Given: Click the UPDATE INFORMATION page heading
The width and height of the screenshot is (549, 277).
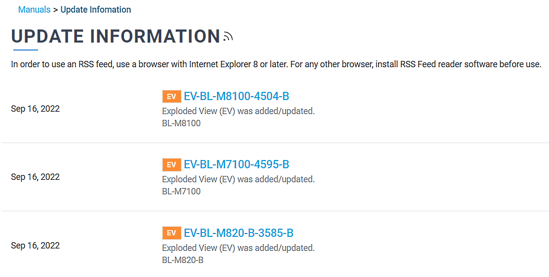Looking at the screenshot, I should click(116, 37).
